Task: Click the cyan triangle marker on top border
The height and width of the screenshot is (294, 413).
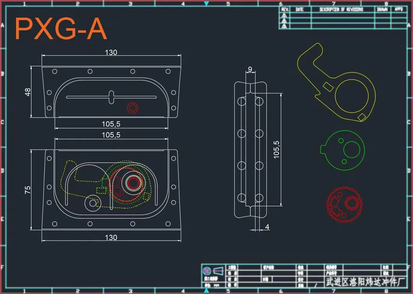Action: [206, 4]
